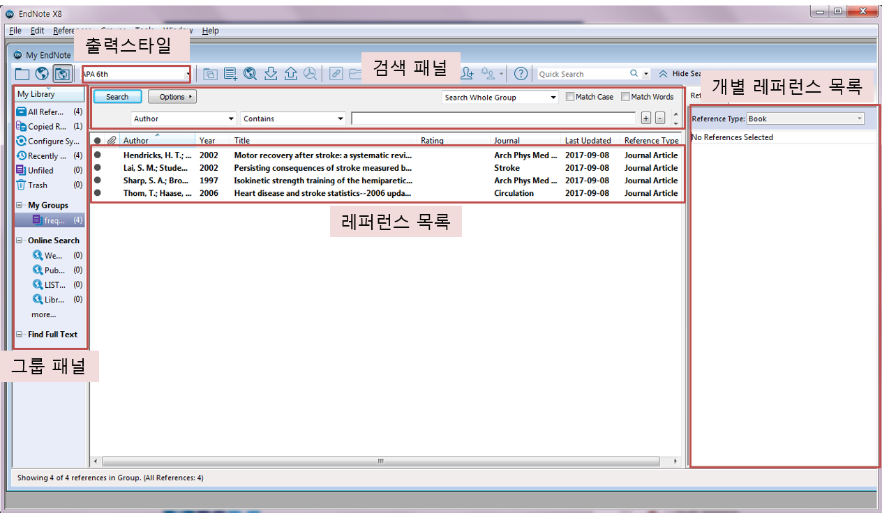Open the Online Search magnifier-globe toolbar icon
Screen dimensions: 882x513
pos(251,74)
